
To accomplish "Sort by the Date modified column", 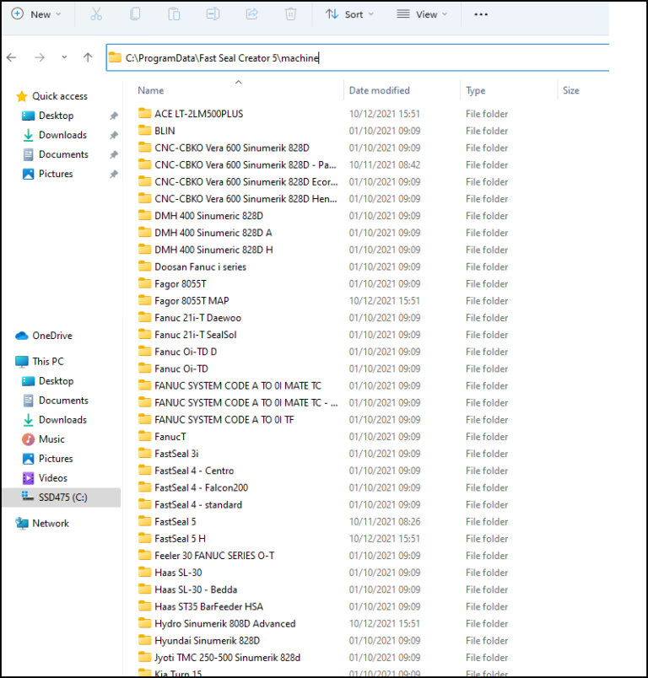I will point(380,90).
